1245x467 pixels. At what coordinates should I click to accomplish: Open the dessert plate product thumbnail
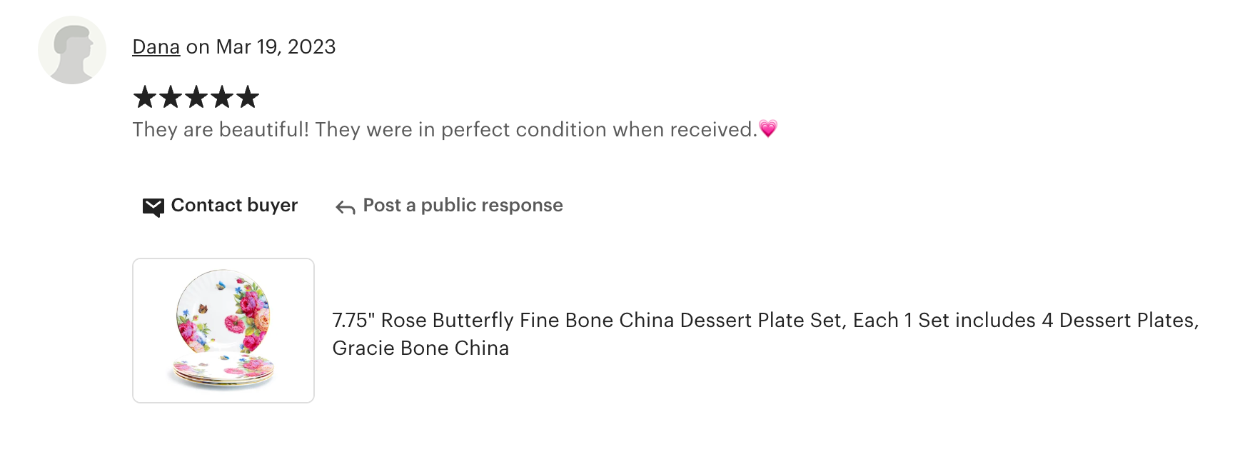pyautogui.click(x=223, y=331)
